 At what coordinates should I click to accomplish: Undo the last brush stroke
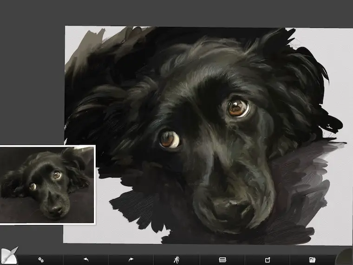click(x=85, y=259)
